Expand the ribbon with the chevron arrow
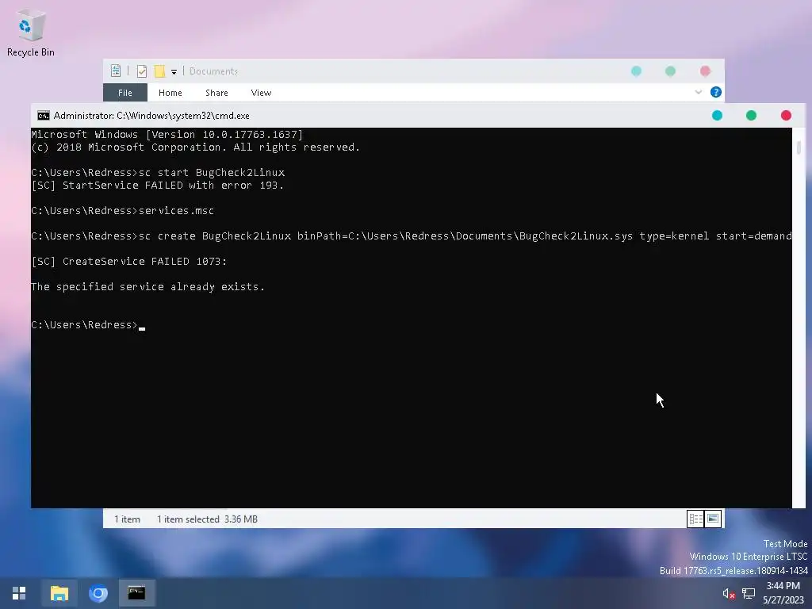This screenshot has width=812, height=609. point(698,92)
